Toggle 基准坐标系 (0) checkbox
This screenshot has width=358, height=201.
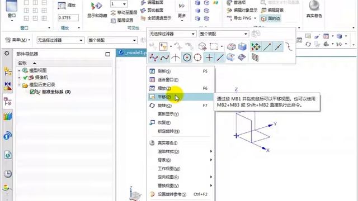[32, 92]
